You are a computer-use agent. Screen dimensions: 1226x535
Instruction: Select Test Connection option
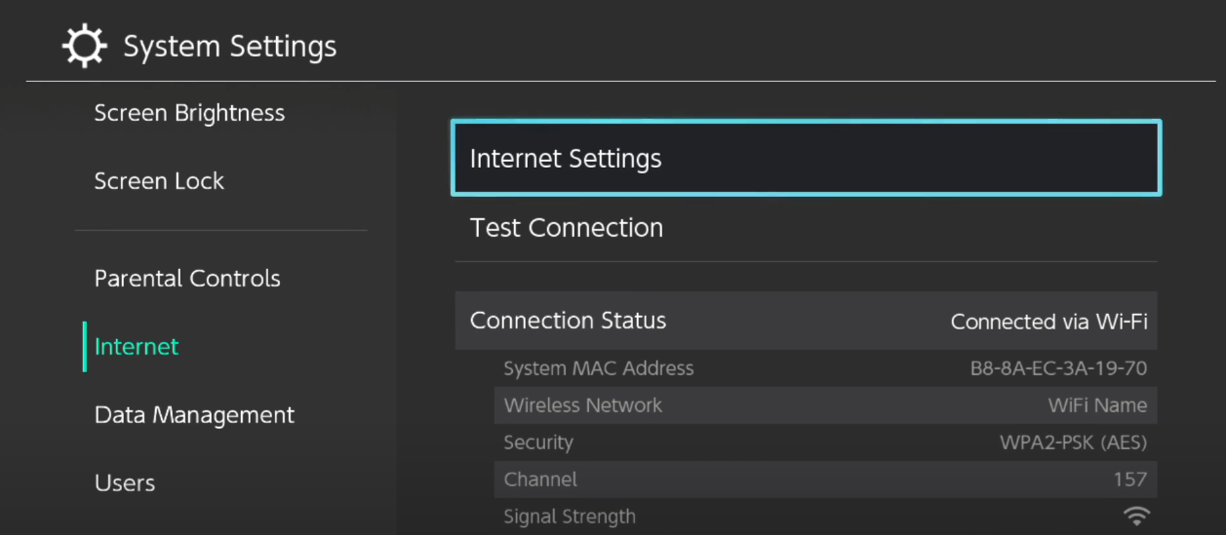806,228
